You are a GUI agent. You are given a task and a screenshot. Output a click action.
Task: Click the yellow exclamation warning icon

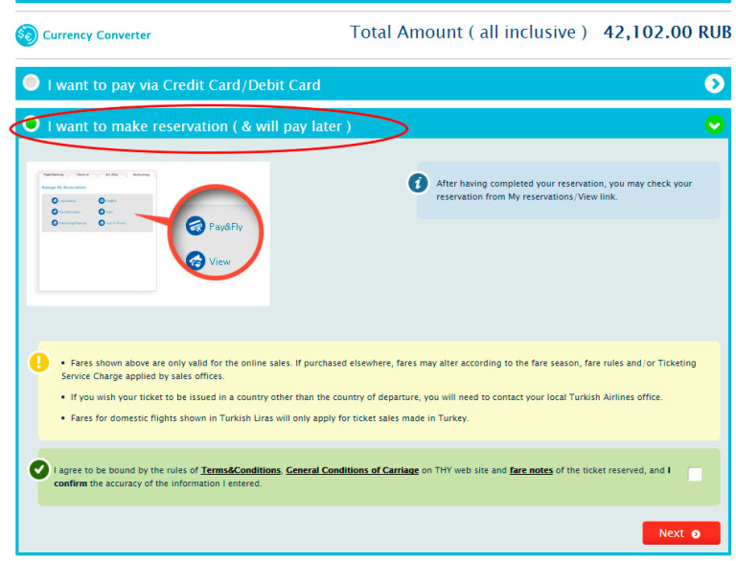click(x=38, y=363)
